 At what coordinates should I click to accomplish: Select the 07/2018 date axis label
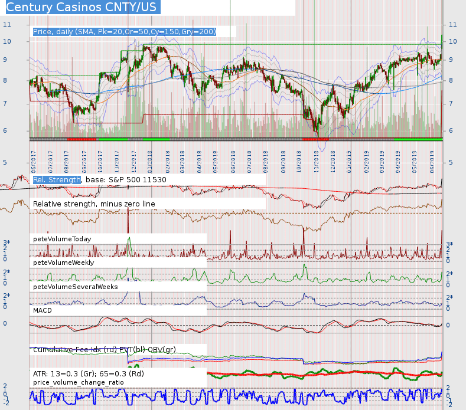(249, 162)
